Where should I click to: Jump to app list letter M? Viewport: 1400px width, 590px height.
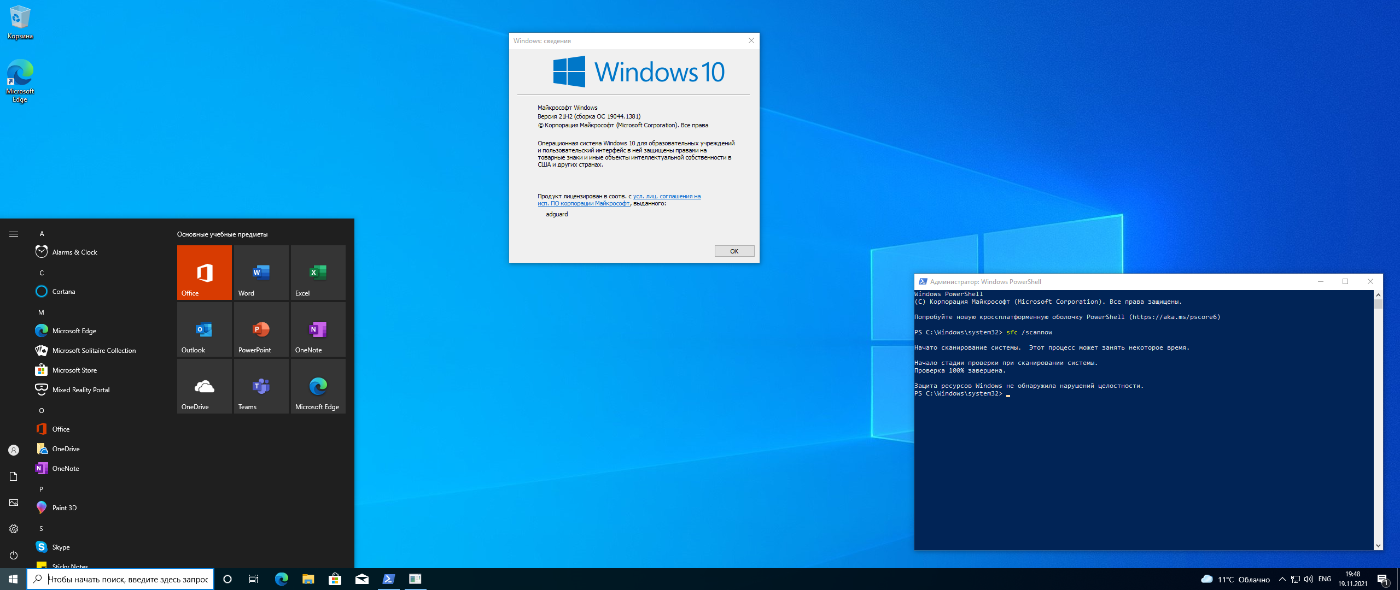tap(41, 312)
